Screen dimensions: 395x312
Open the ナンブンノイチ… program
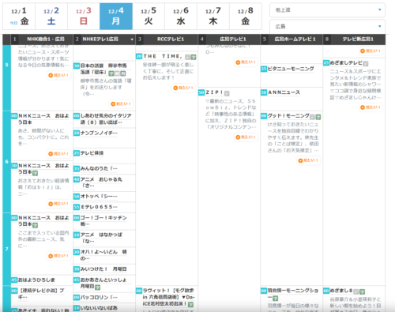[x=99, y=133]
